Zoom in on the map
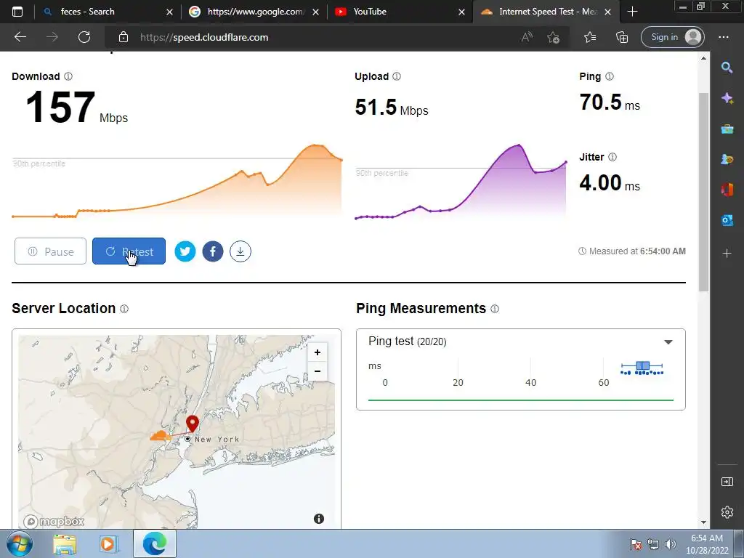The width and height of the screenshot is (744, 558). point(318,352)
